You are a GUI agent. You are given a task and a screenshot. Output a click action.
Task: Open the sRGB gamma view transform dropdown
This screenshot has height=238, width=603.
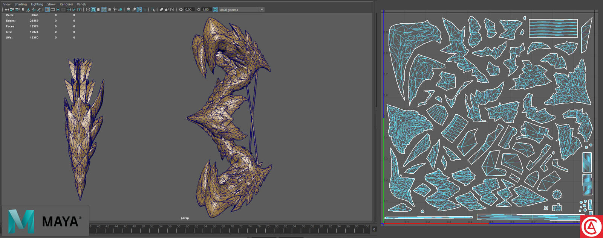tap(241, 9)
